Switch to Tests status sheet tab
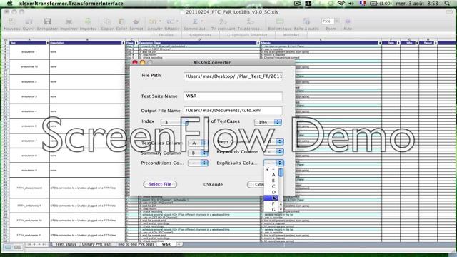Viewport: 457px width, 257px height. pyautogui.click(x=66, y=244)
